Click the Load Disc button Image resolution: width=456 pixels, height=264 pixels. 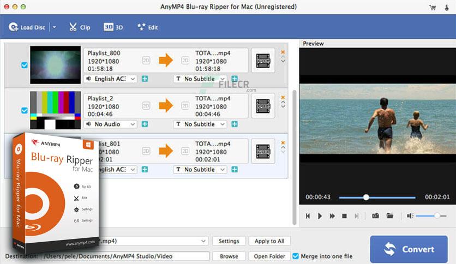click(28, 27)
